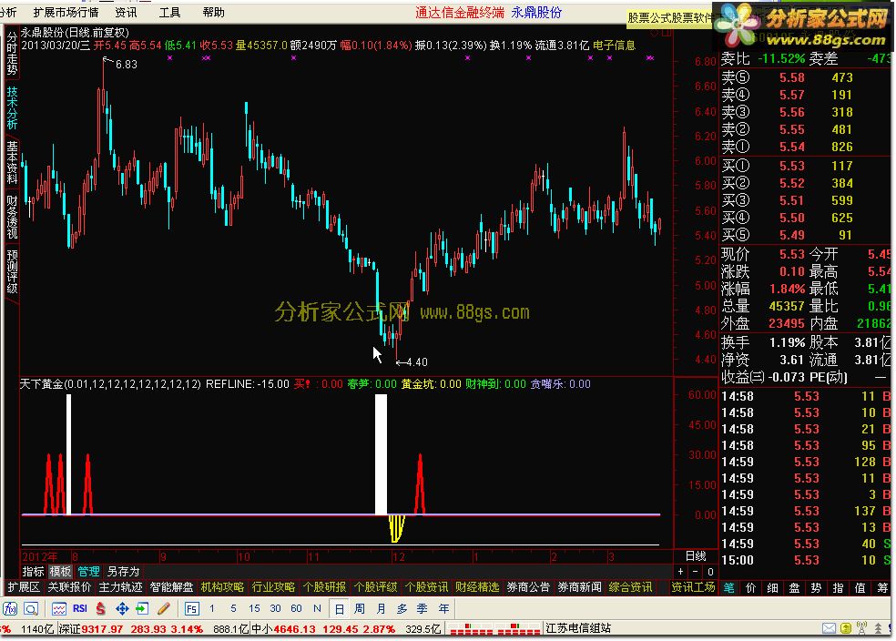This screenshot has width=896, height=641.
Task: Click the − zoom-out button under 日线
Action: [695, 571]
